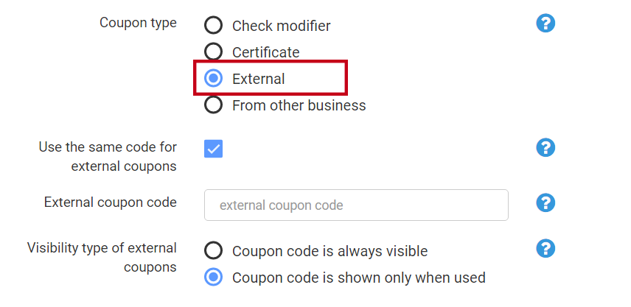Click the 'From other business' option text

point(299,105)
